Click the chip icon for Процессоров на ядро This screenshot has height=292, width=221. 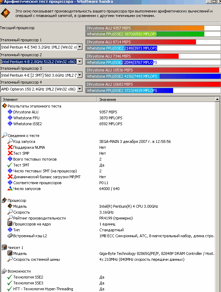tap(10, 224)
